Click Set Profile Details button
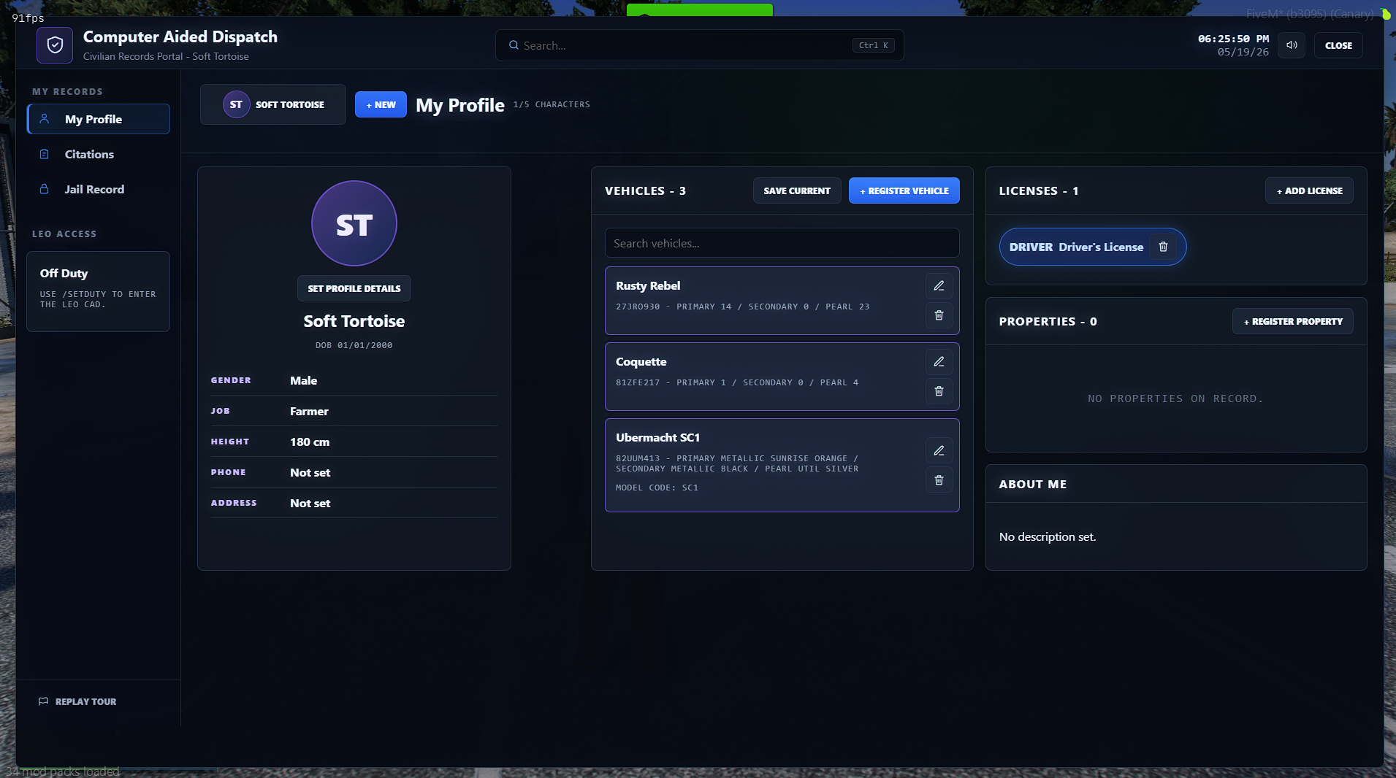 (x=354, y=288)
